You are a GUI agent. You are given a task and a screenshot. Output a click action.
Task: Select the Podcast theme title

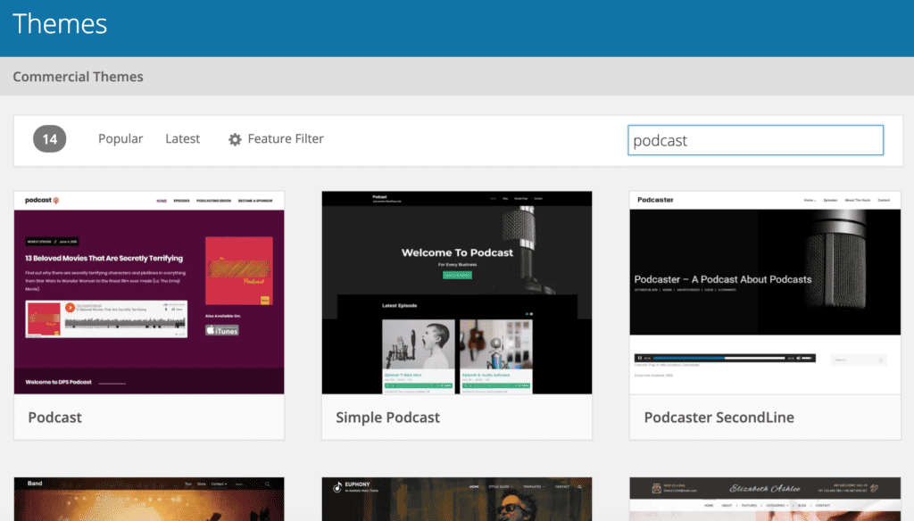pos(54,418)
